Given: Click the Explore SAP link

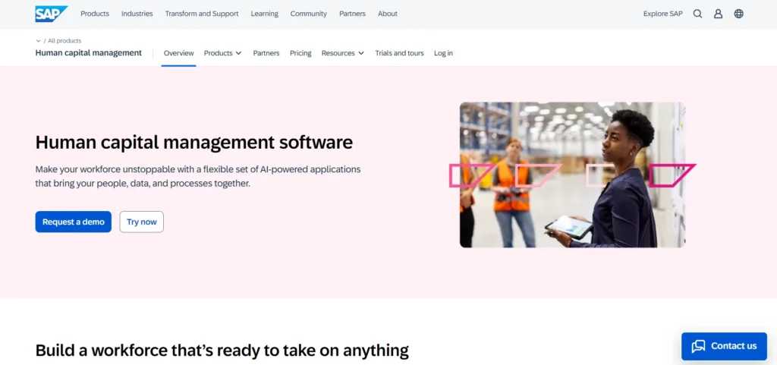Looking at the screenshot, I should pyautogui.click(x=663, y=14).
